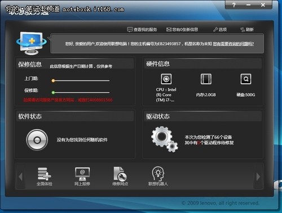282x213 pixels.
Task: Click the 内存:2.0GB text
Action: click(206, 95)
